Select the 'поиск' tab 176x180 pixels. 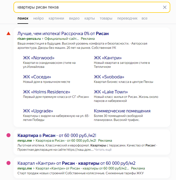tap(23, 18)
